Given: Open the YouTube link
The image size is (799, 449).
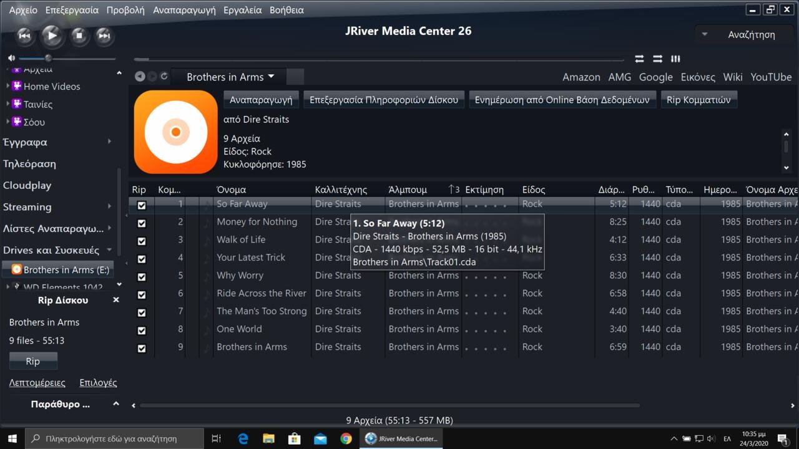Looking at the screenshot, I should [770, 77].
